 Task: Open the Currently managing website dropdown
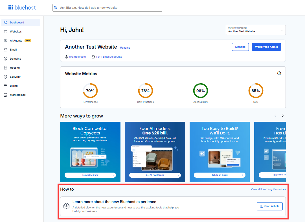point(256,30)
